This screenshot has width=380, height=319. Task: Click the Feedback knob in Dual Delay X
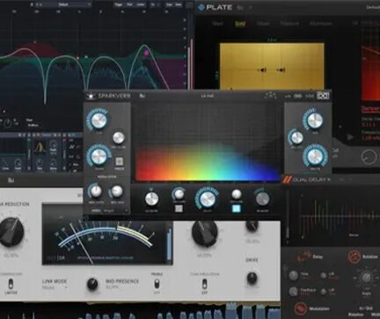293,292
